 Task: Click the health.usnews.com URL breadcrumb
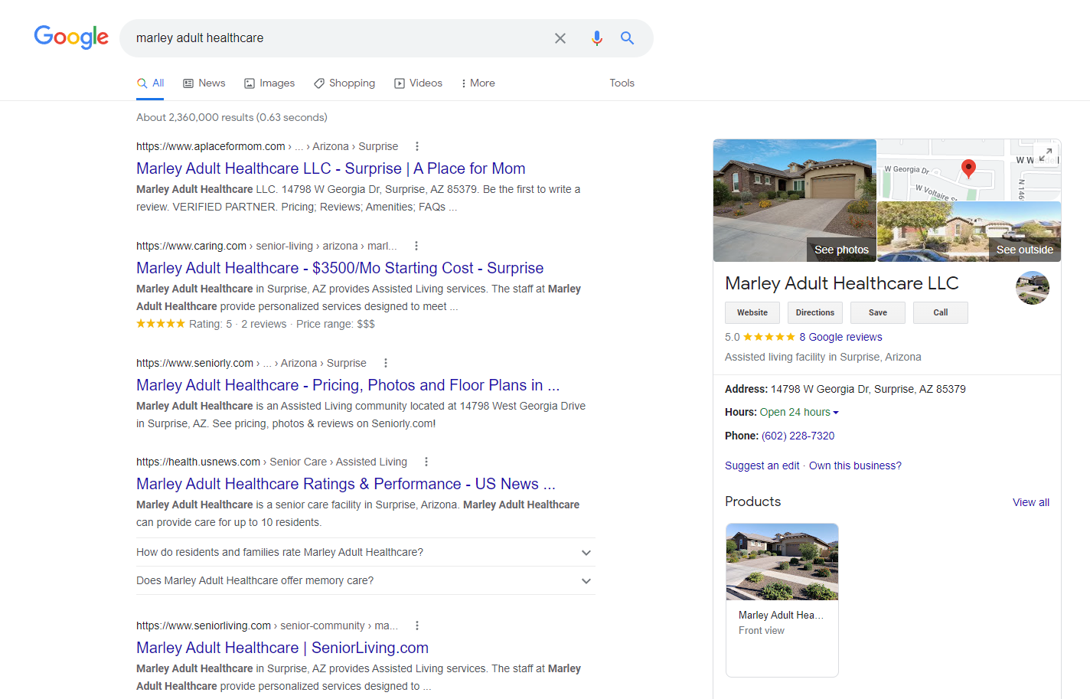click(x=272, y=462)
